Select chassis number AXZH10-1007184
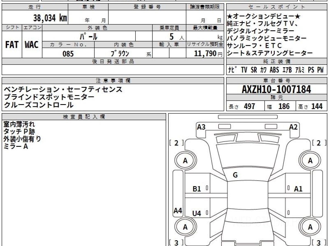Screen dimensions: 329x246 coord(276,89)
